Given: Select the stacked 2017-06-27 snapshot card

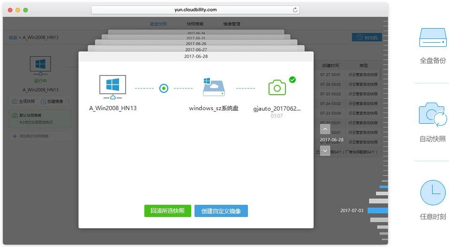Looking at the screenshot, I should 196,49.
